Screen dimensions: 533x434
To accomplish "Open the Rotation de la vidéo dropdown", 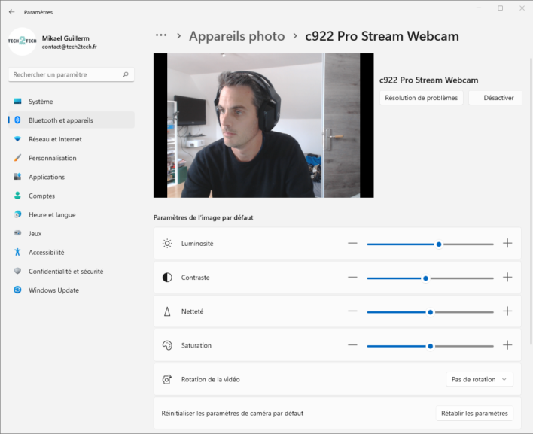I will [479, 380].
